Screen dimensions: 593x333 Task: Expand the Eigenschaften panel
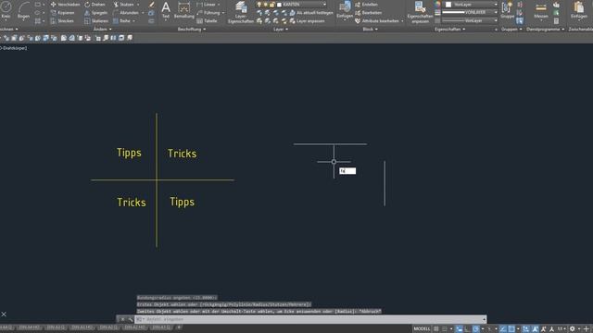click(x=450, y=29)
